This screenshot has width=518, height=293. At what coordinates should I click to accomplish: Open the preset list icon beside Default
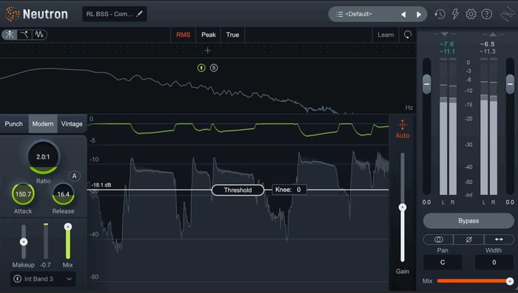point(339,14)
